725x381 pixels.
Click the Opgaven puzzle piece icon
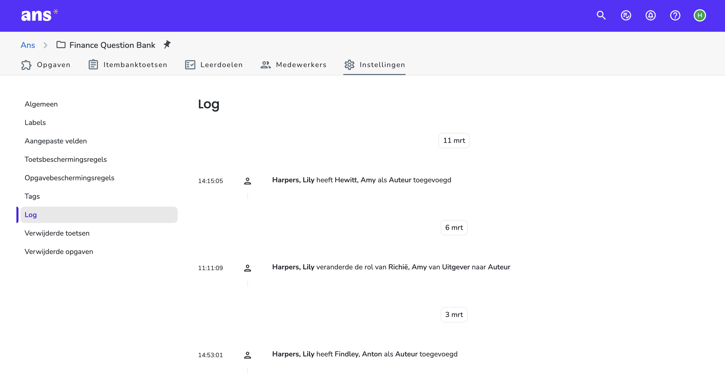coord(26,65)
